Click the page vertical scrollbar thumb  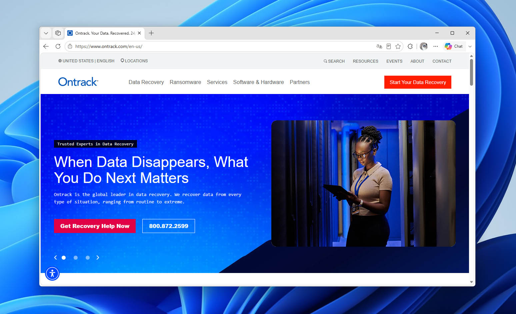tap(471, 72)
